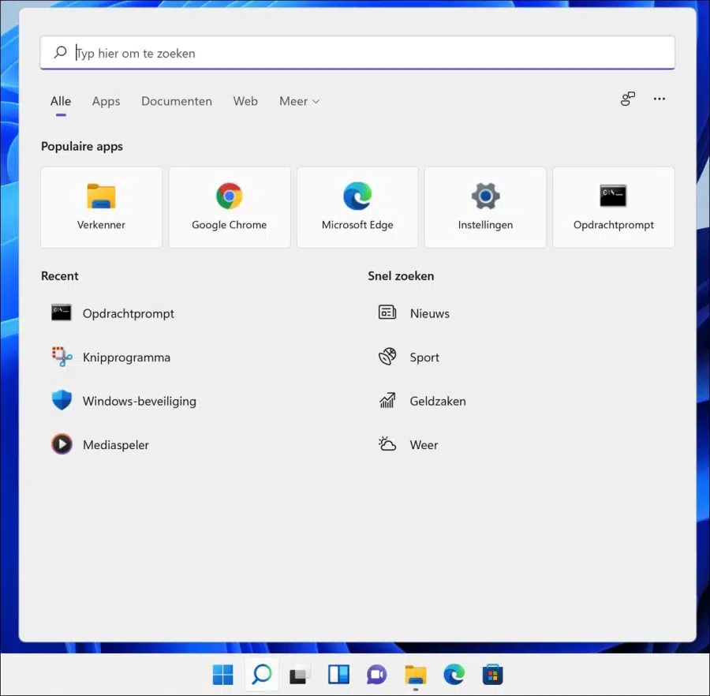Image resolution: width=710 pixels, height=696 pixels.
Task: Expand the Meer dropdown
Action: tap(299, 101)
